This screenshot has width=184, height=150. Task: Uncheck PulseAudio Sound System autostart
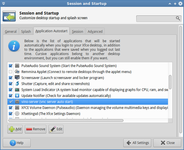pyautogui.click(x=11, y=66)
